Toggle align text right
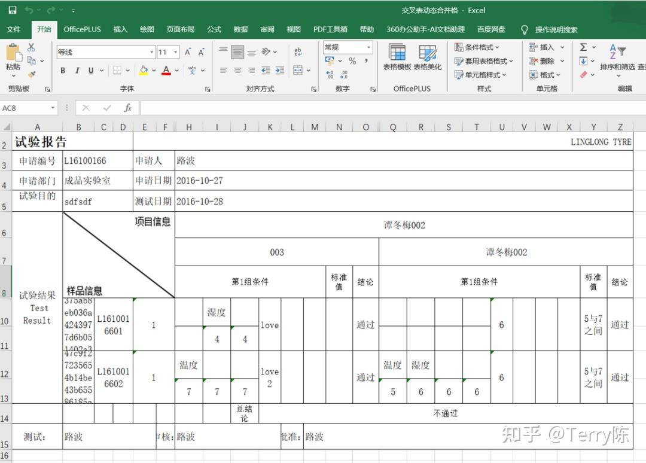Image resolution: width=646 pixels, height=463 pixels. [251, 71]
